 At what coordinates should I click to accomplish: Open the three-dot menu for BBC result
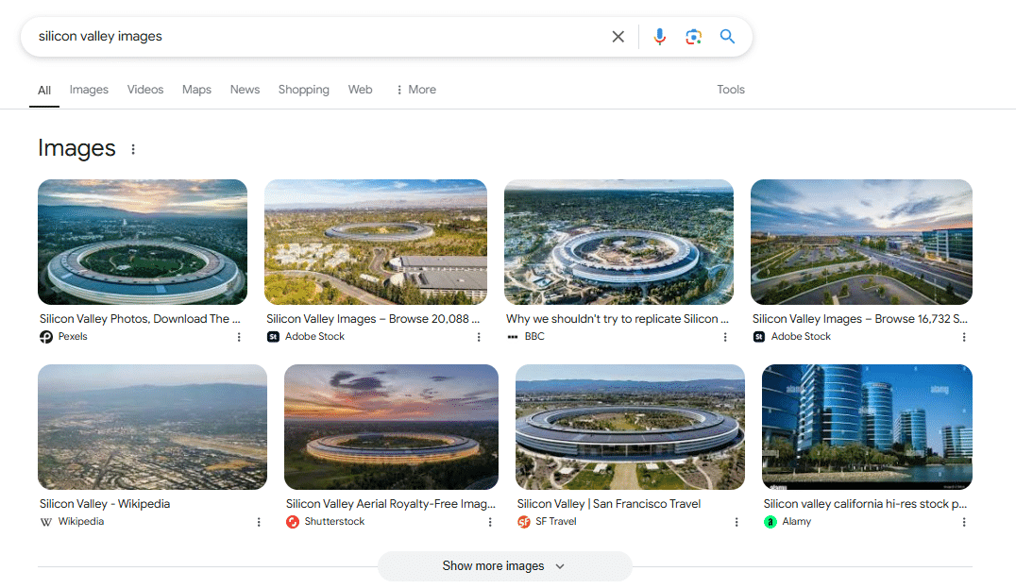tap(725, 337)
